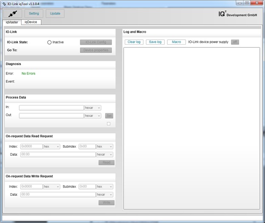Click the Read button
Viewport: 265px width, 223px height.
(x=107, y=163)
